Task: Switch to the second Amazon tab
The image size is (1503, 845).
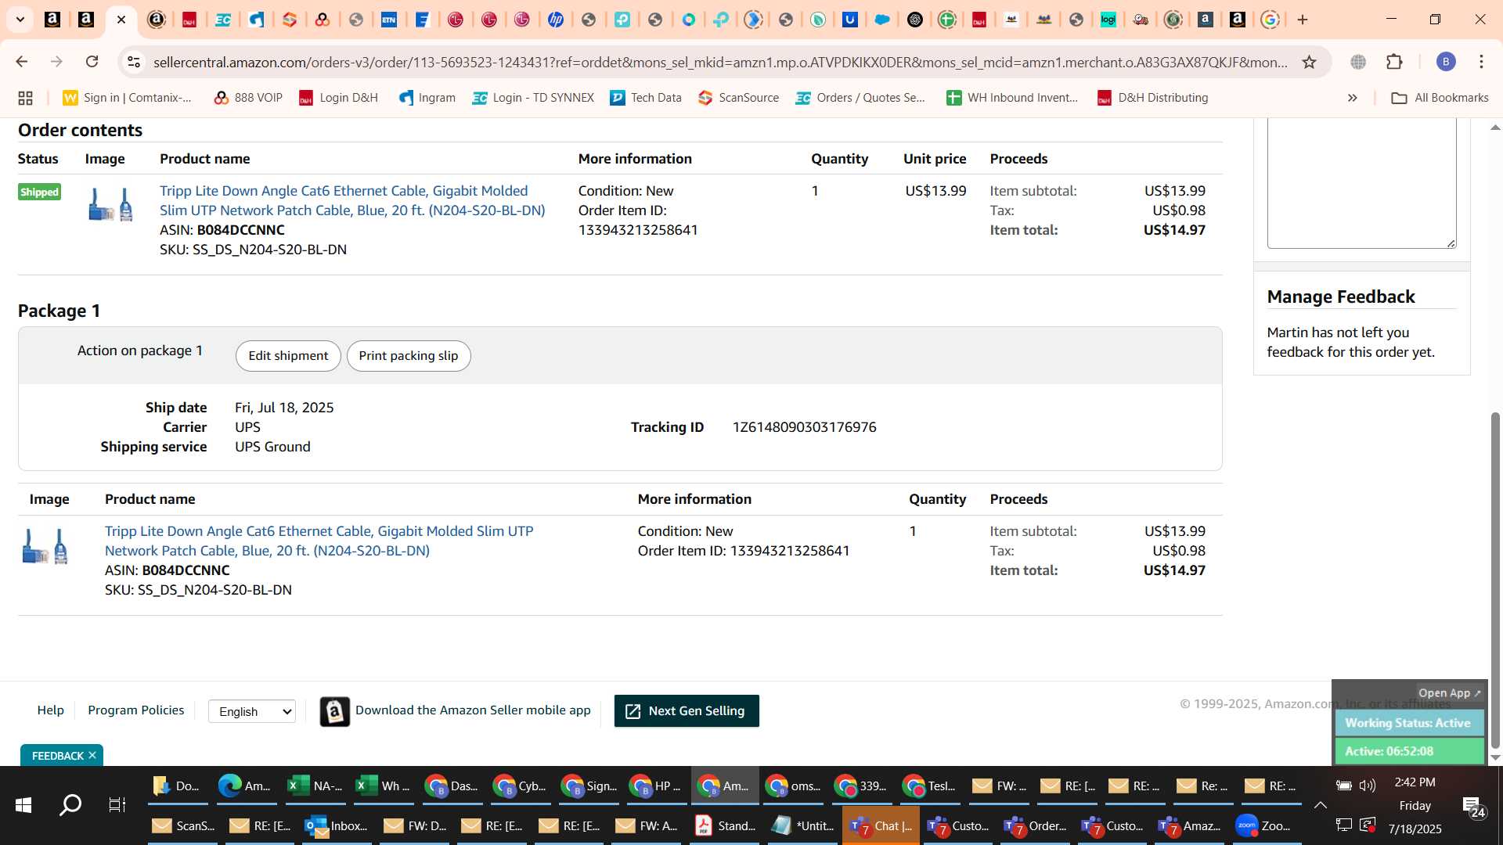Action: coord(86,20)
